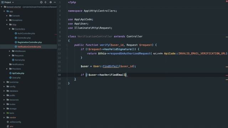Click the vendor folder icon
The height and width of the screenshot is (128, 228).
tap(8, 117)
